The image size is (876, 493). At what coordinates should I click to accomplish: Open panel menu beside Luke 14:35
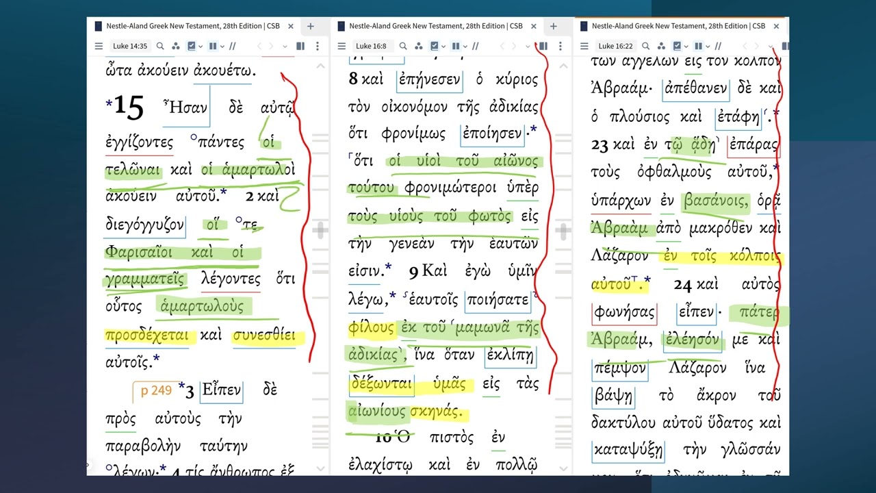(x=99, y=46)
